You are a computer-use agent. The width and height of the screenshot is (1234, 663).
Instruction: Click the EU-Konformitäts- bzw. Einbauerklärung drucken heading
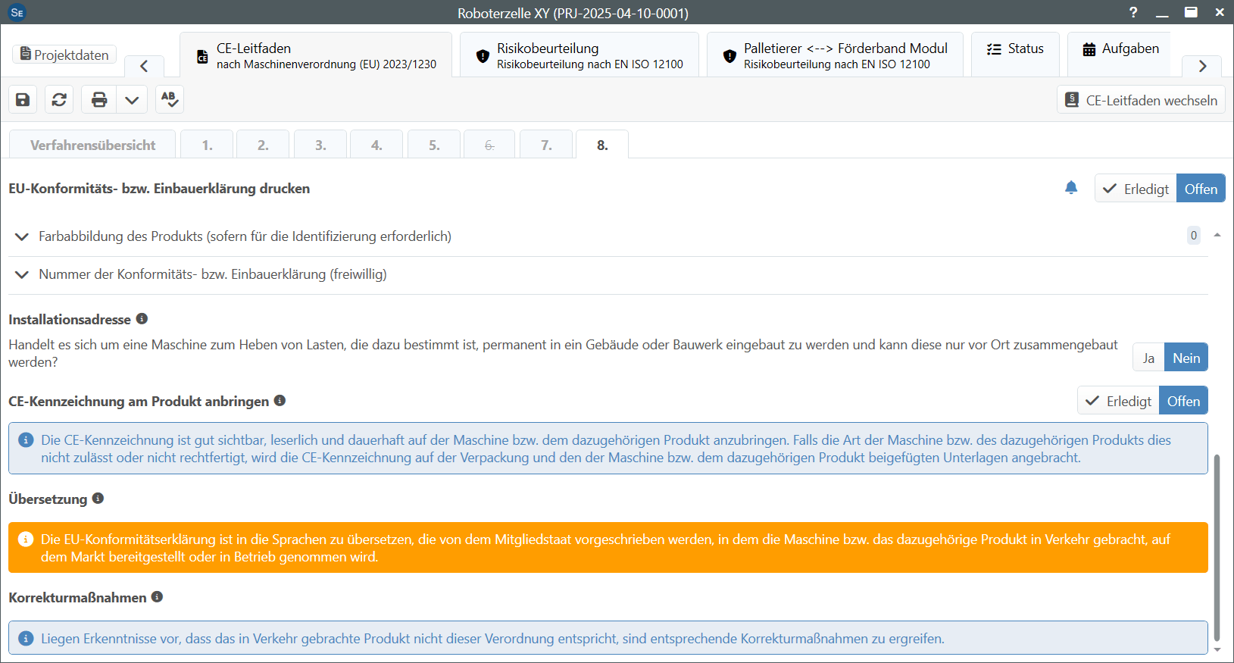(159, 189)
